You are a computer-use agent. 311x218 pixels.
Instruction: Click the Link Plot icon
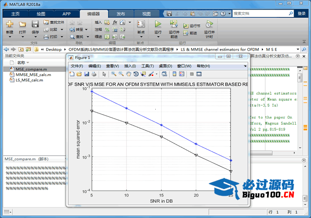164,74
